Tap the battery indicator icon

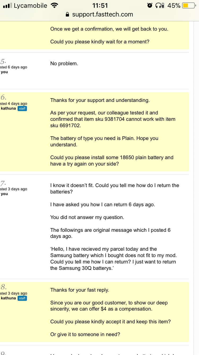point(189,6)
